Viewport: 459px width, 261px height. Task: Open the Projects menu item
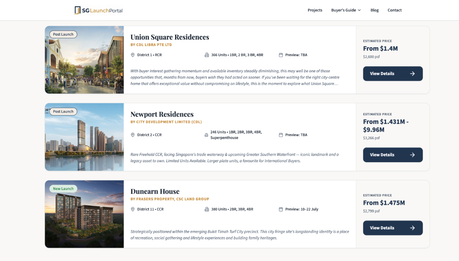pyautogui.click(x=315, y=10)
